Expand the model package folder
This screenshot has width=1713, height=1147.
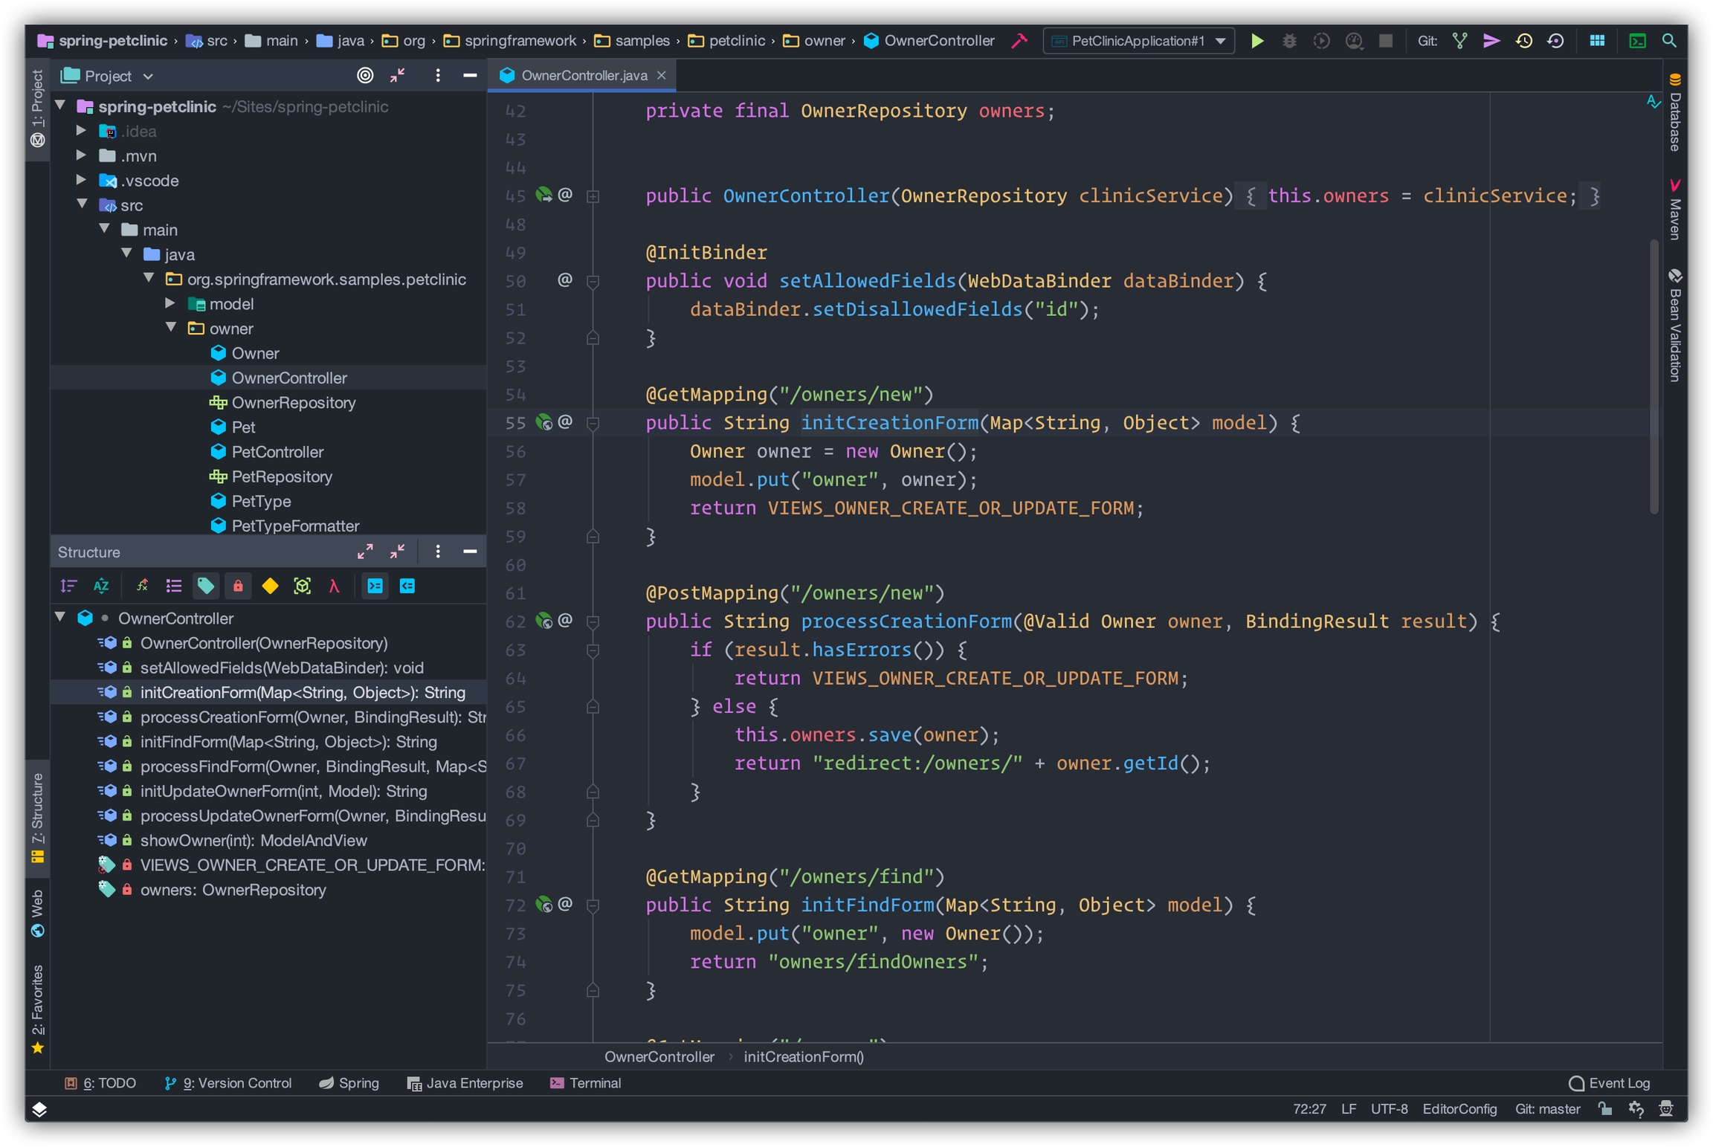click(170, 303)
